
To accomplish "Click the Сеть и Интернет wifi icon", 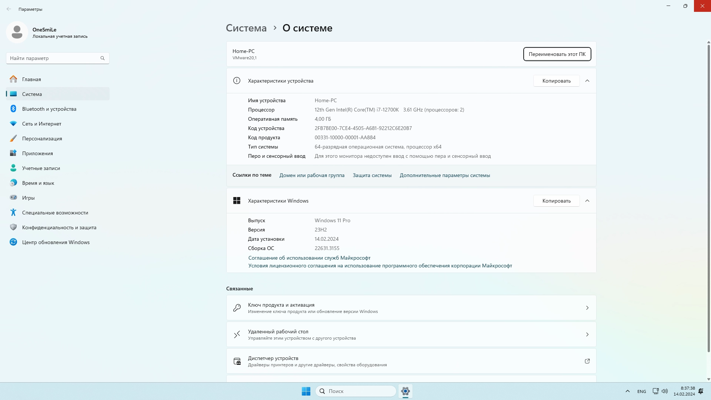I will 13,123.
